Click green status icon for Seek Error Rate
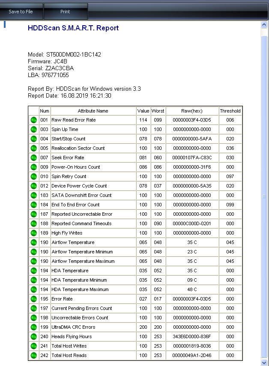The width and height of the screenshot is (269, 366). pos(33,158)
